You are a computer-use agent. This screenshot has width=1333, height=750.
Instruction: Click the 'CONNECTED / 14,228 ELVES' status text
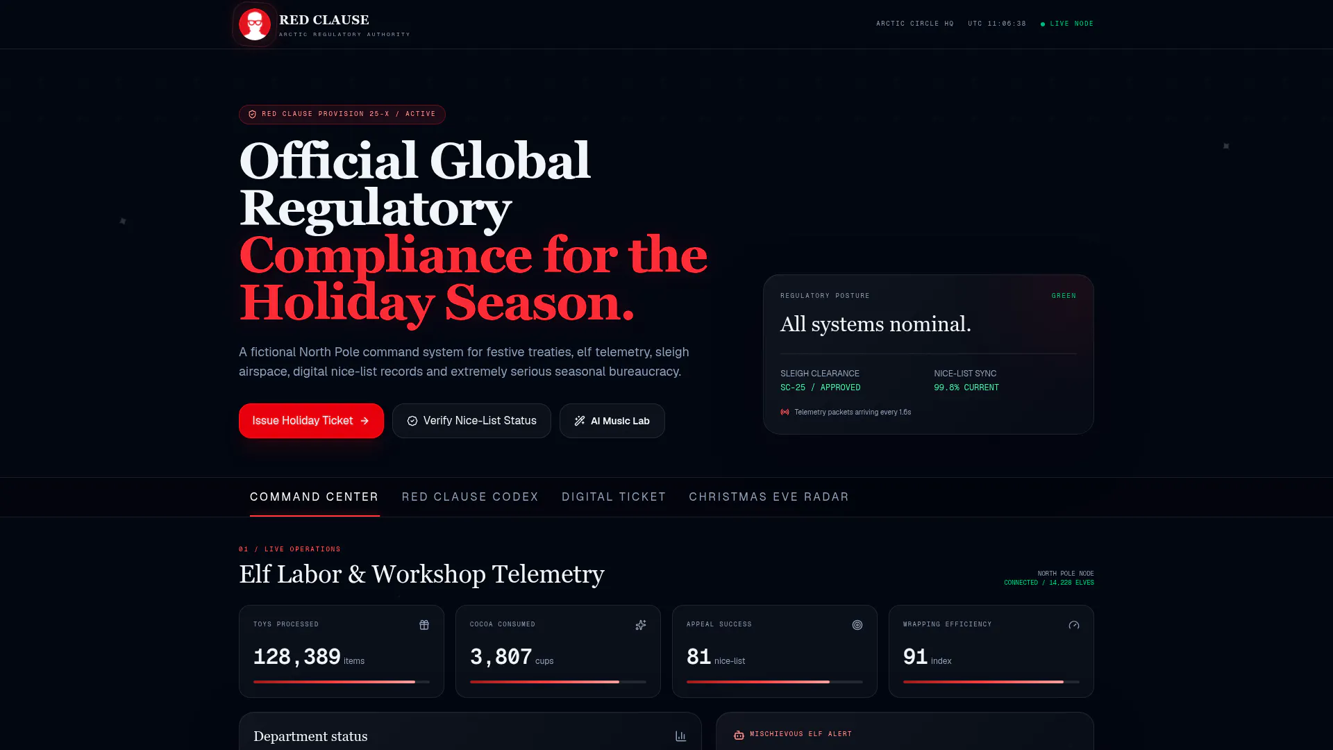coord(1049,583)
